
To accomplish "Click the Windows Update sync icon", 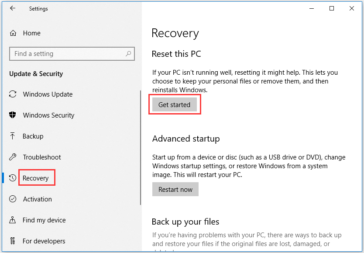I will point(13,94).
